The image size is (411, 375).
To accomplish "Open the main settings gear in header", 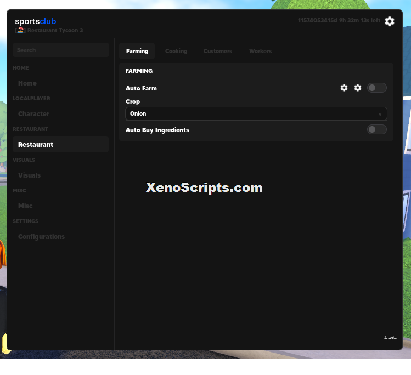I will click(x=389, y=21).
